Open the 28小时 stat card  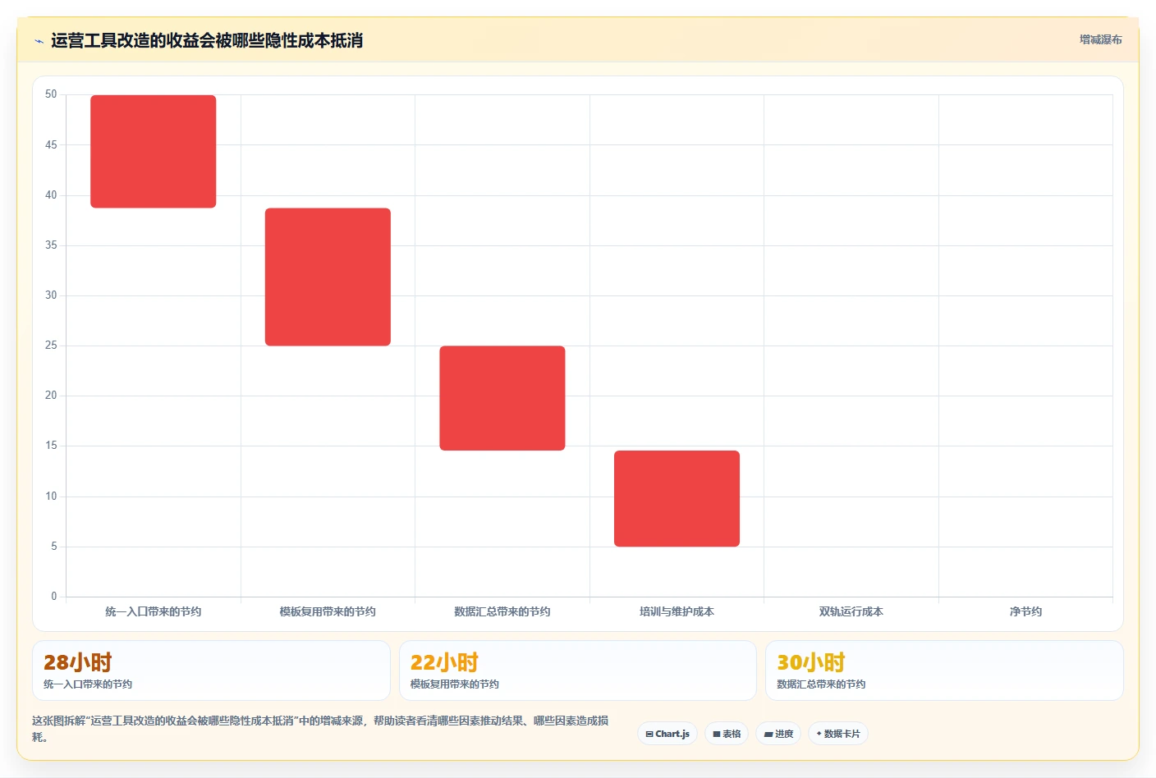point(211,670)
